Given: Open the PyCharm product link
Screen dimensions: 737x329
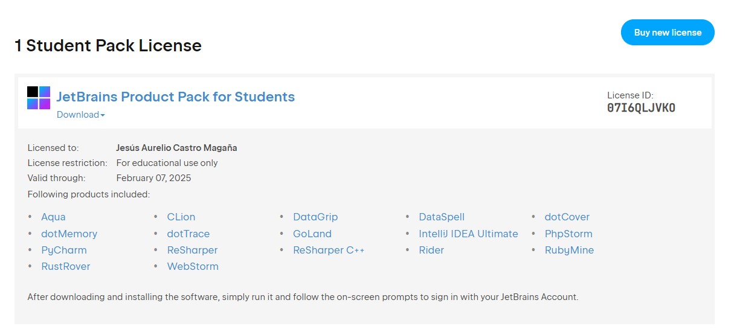Looking at the screenshot, I should pyautogui.click(x=64, y=250).
